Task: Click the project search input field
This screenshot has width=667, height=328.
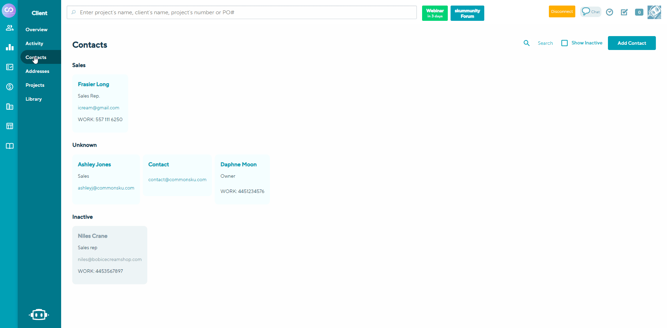Action: click(x=241, y=12)
